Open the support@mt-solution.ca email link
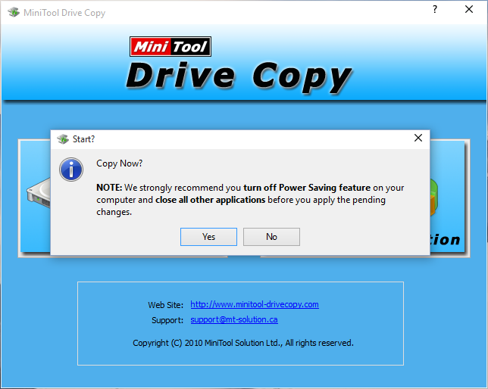Image resolution: width=488 pixels, height=389 pixels. tap(234, 319)
